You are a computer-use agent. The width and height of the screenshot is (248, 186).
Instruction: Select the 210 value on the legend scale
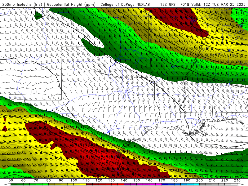pyautogui.click(x=212, y=180)
